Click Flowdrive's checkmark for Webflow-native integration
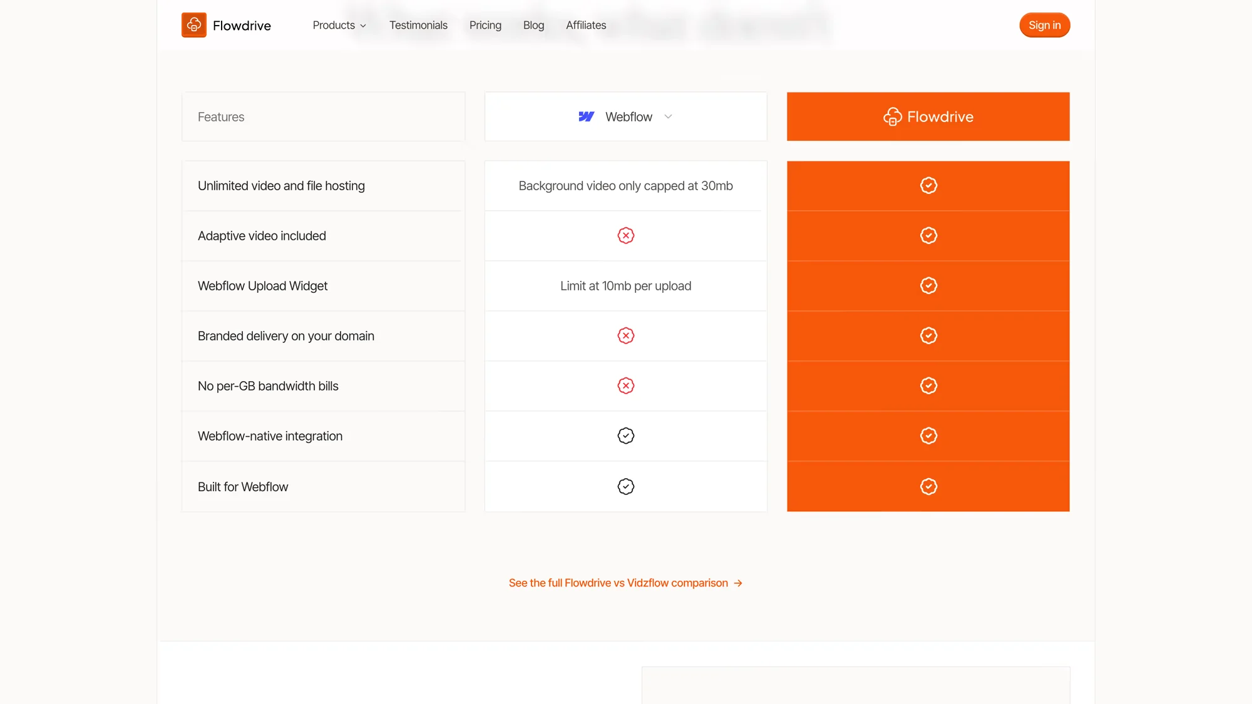This screenshot has width=1252, height=704. point(928,436)
